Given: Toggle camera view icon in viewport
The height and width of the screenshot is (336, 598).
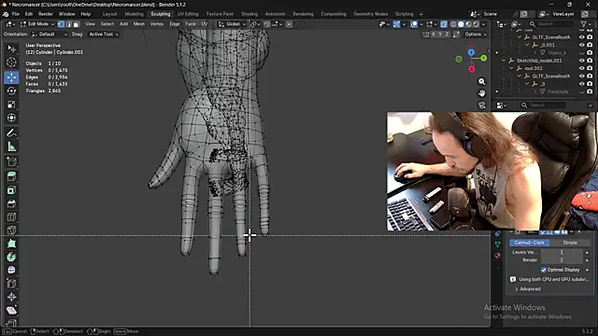Looking at the screenshot, I should pos(482,105).
